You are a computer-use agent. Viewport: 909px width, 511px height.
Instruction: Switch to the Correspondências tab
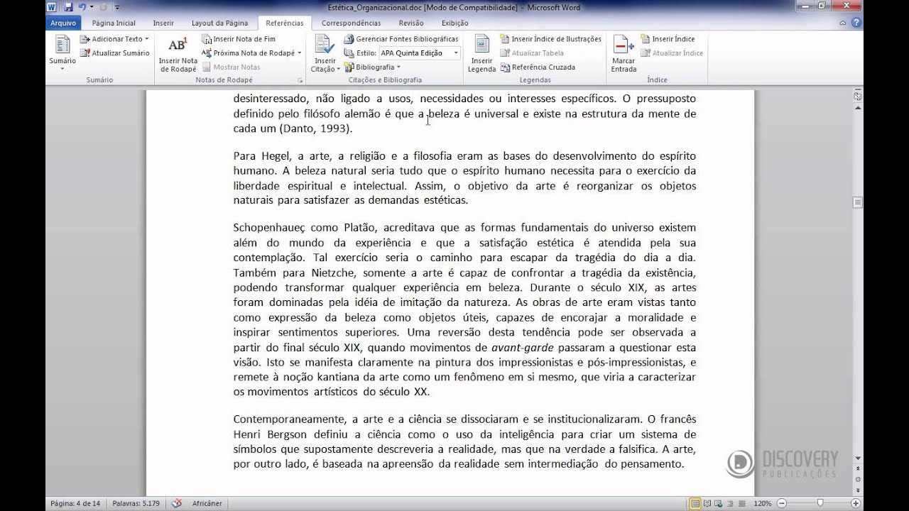[x=351, y=23]
